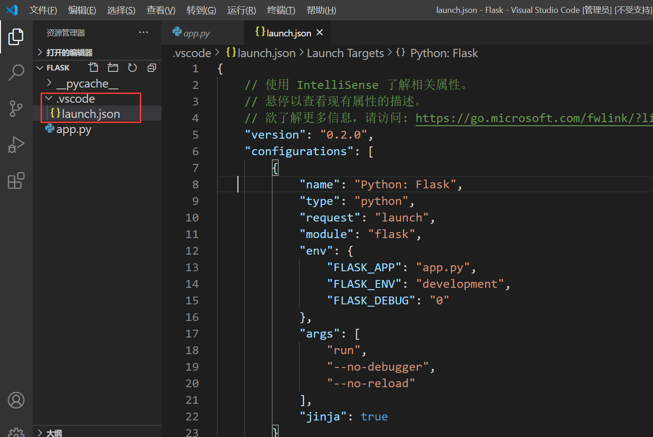Click New File icon in FLASK header
The image size is (653, 437).
pyautogui.click(x=94, y=68)
